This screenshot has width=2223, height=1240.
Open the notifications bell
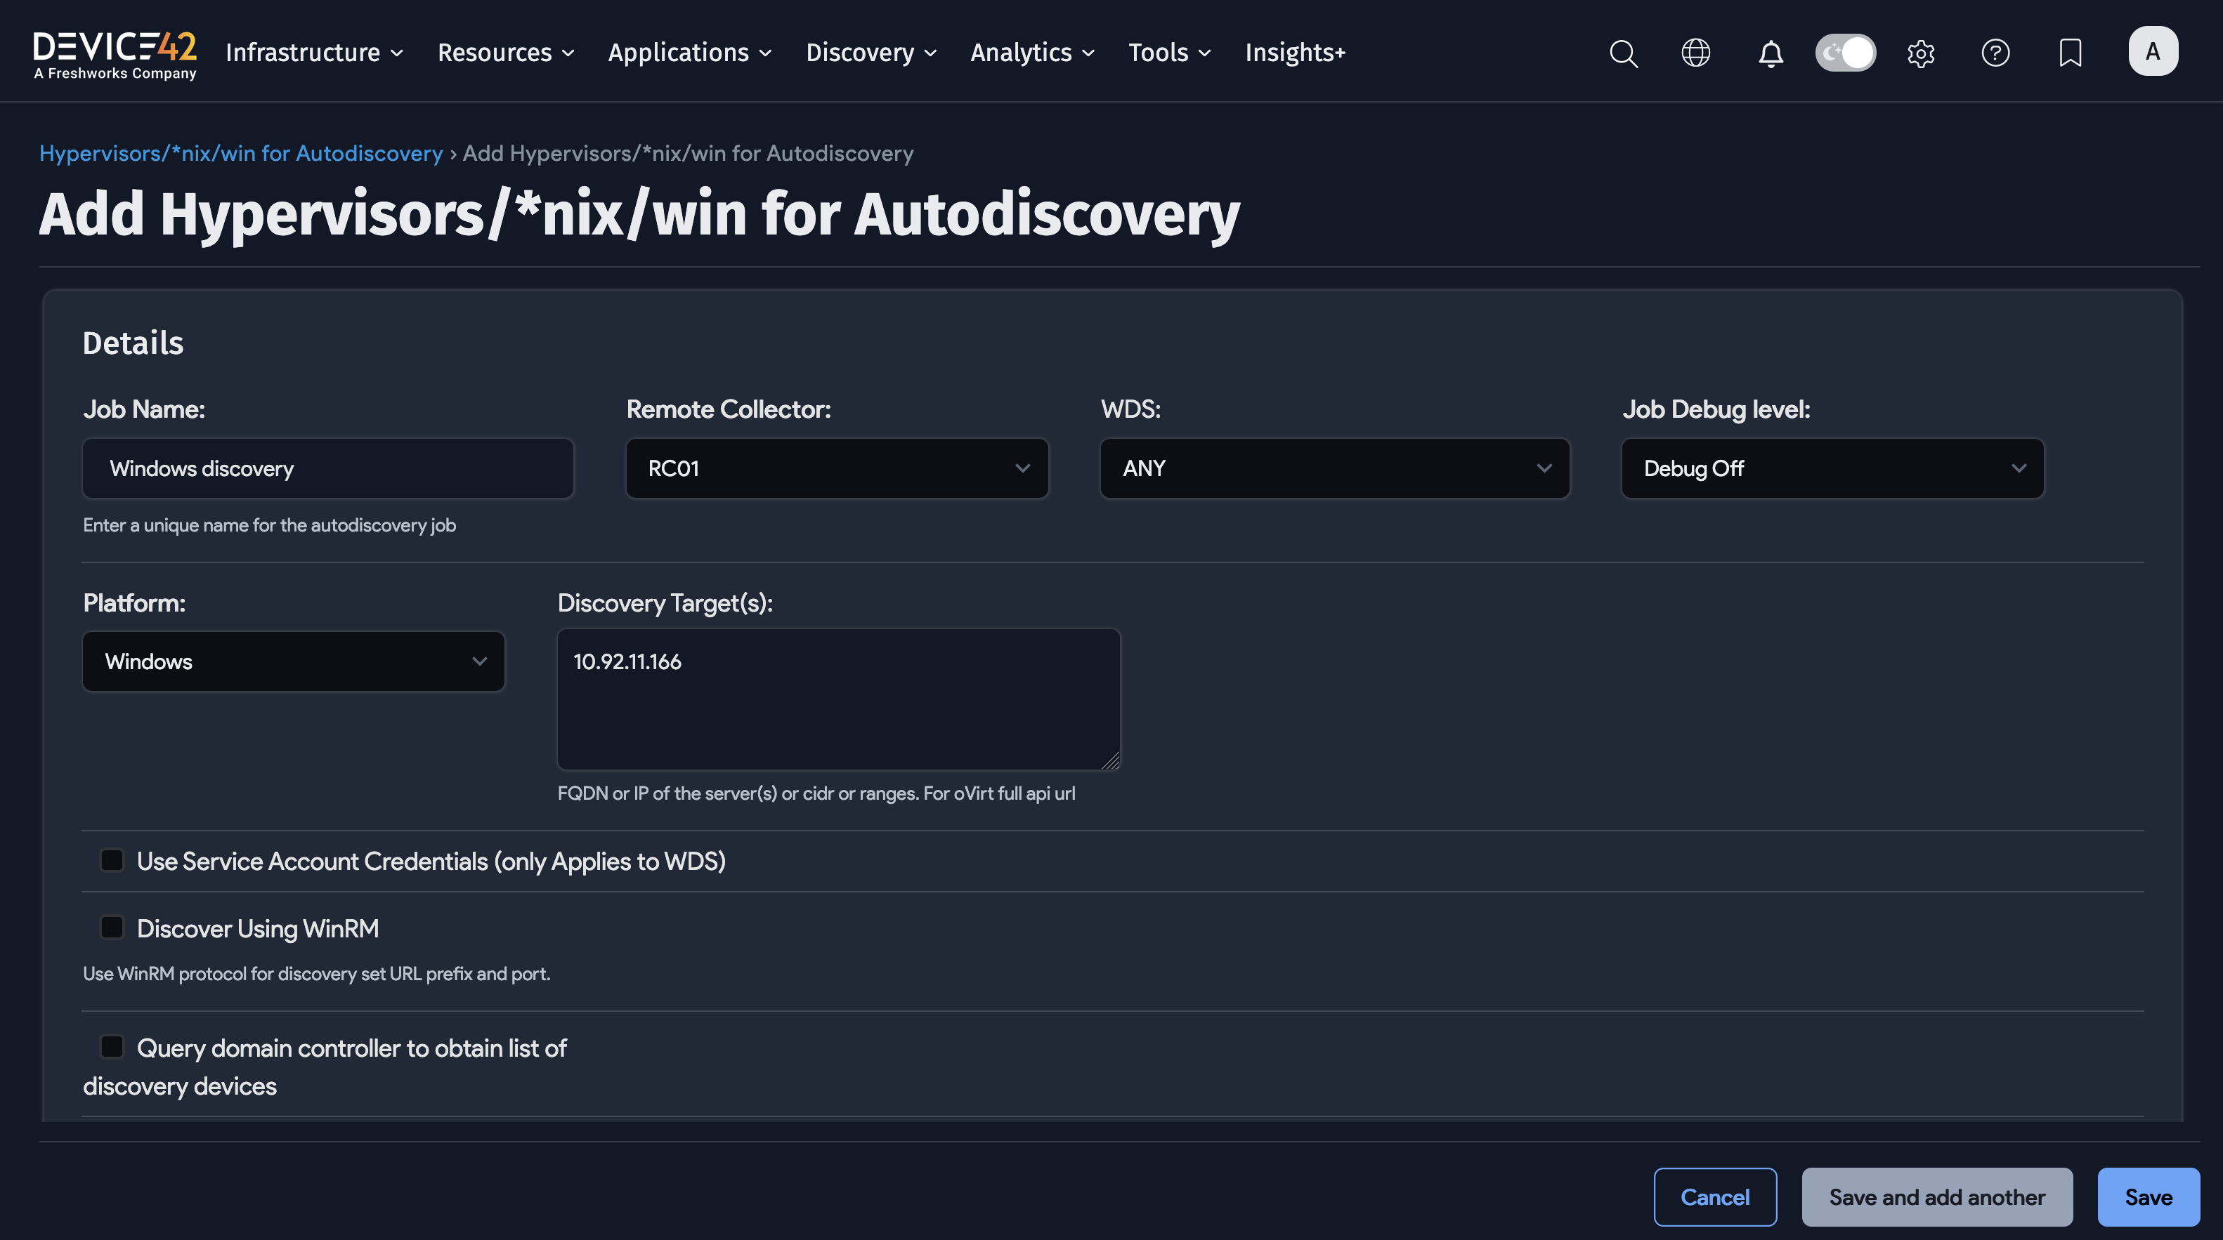tap(1771, 53)
